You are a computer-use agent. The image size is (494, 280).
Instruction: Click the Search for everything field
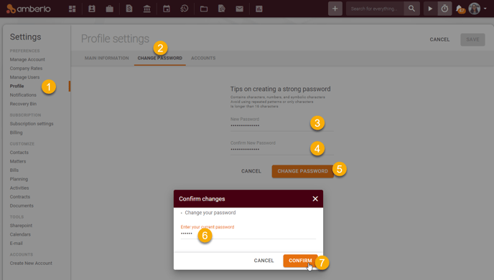click(375, 9)
